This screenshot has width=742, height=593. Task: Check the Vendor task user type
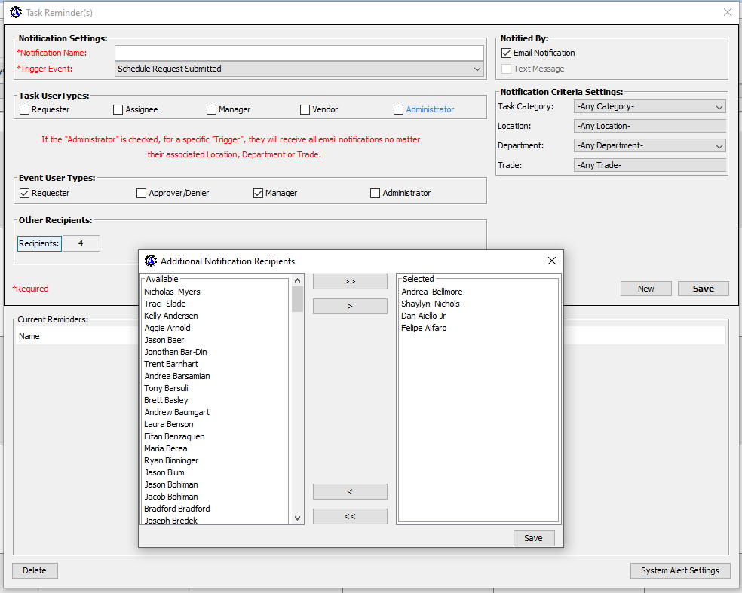coord(305,110)
